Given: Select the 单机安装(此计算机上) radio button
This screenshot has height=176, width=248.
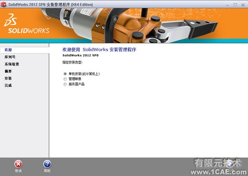Looking at the screenshot, I should pos(65,74).
